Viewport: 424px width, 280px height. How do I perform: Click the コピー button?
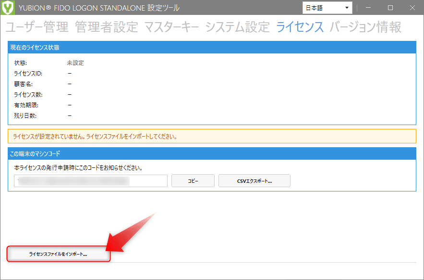coord(193,181)
